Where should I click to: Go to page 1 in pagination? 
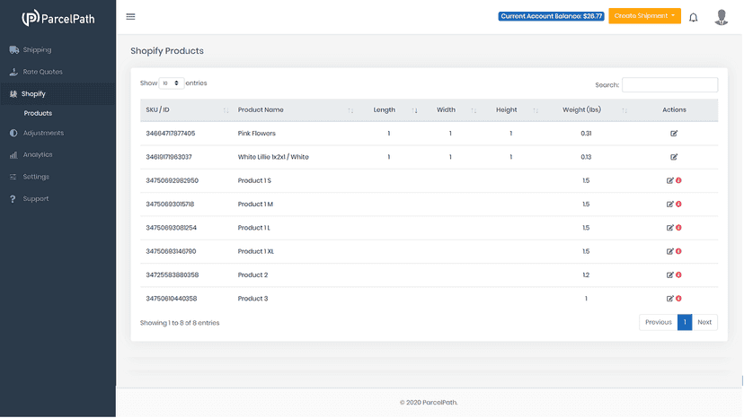coord(685,322)
